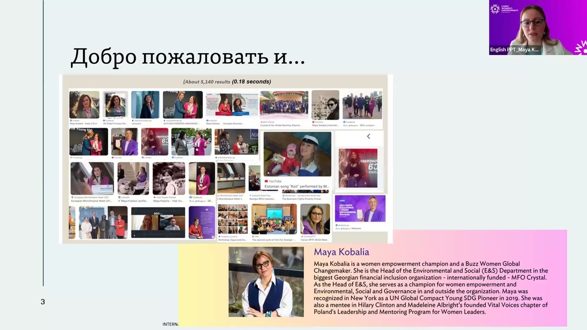
Task: Open the 'Crystal at the Global Banking Alliance' thumbnail
Action: coord(284,105)
